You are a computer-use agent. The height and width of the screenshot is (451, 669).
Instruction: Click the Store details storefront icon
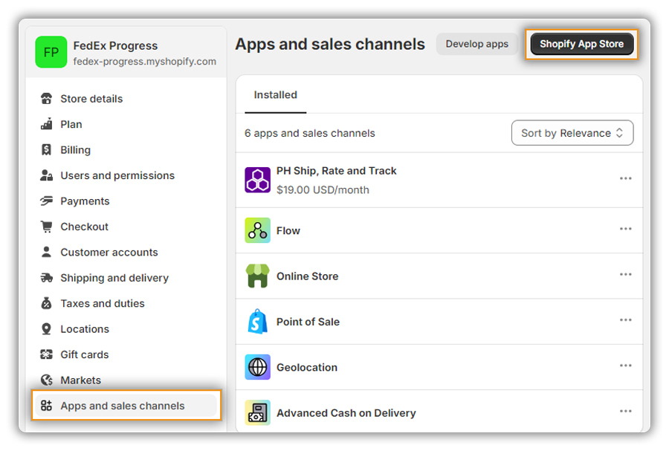tap(47, 99)
